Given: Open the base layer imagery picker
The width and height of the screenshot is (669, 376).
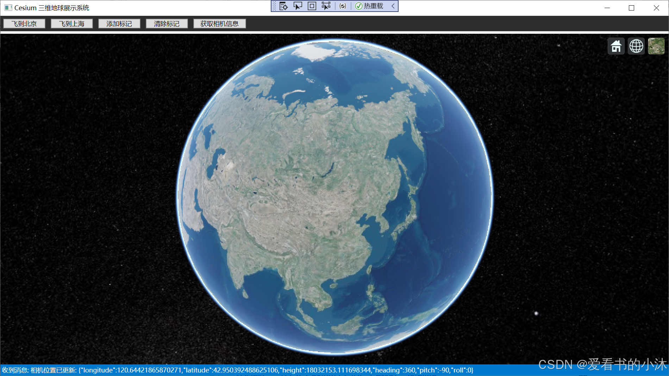Looking at the screenshot, I should [656, 46].
